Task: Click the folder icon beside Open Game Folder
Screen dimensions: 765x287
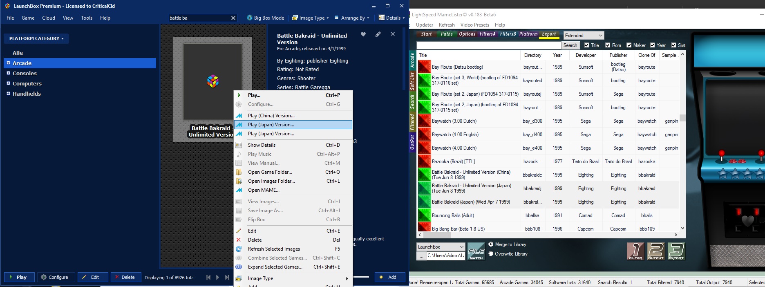Action: tap(239, 172)
